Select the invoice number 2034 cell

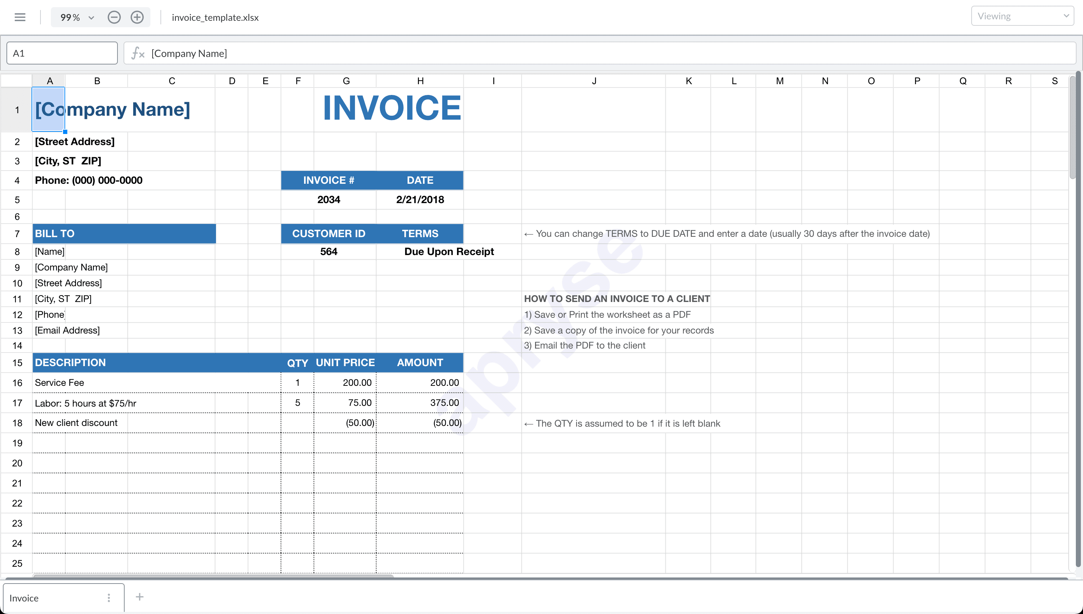click(x=328, y=200)
